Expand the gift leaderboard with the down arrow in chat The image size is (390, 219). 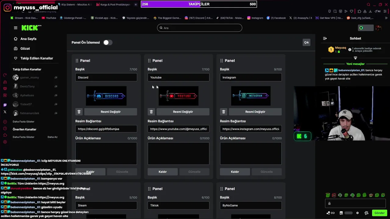point(355,58)
